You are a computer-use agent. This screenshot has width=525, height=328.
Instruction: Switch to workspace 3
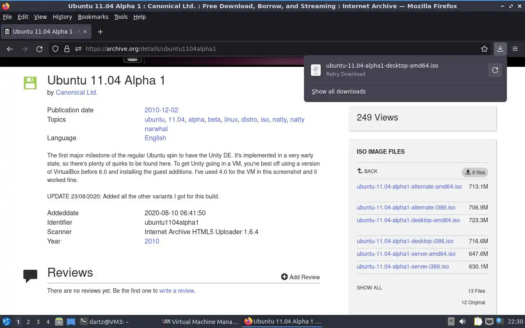(38, 322)
